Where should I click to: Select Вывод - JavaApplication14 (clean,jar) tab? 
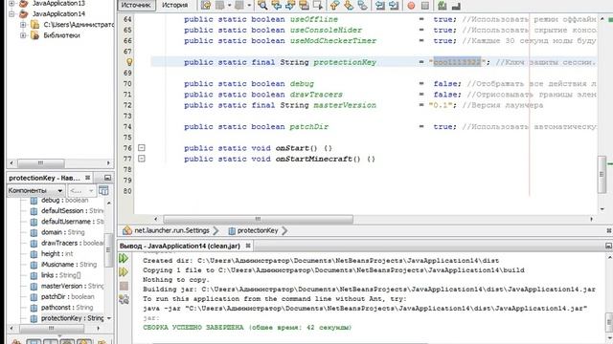click(x=179, y=246)
